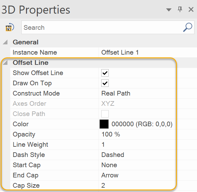197x192 pixels.
Task: Click in the Search properties field
Action: tap(102, 28)
